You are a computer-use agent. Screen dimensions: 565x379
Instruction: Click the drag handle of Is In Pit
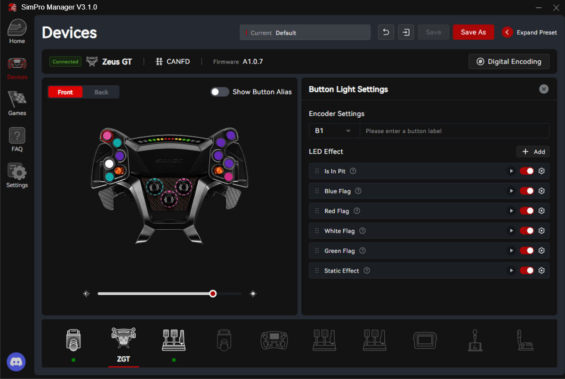pyautogui.click(x=317, y=171)
